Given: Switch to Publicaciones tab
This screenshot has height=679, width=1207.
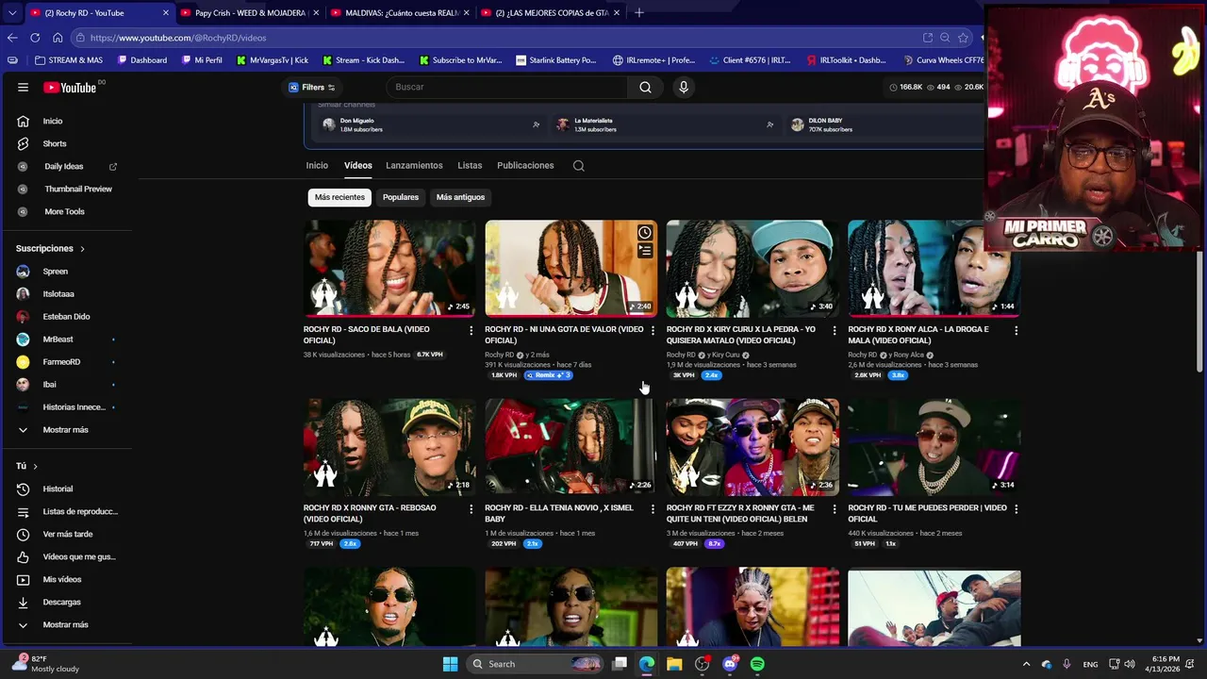Looking at the screenshot, I should click(x=525, y=165).
